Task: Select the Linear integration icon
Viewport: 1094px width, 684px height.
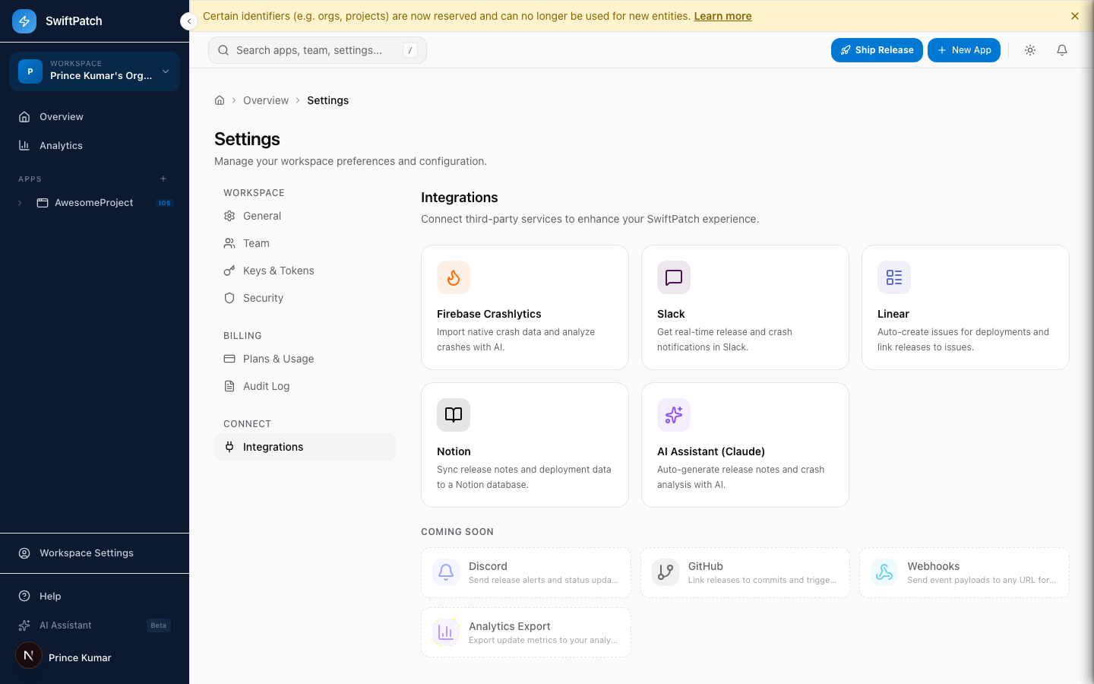Action: (893, 277)
